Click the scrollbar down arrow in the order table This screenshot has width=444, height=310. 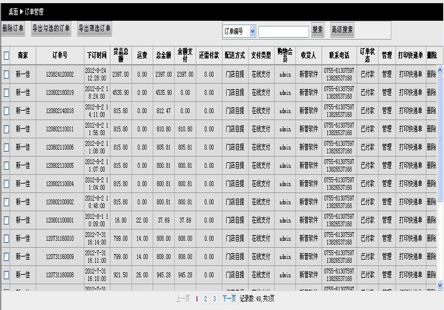440,285
